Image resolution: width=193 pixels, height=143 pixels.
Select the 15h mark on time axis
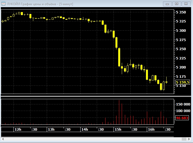pos(118,129)
